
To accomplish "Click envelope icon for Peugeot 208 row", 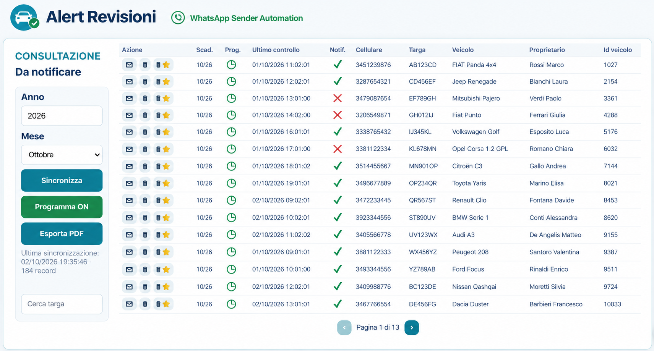I will coord(129,252).
